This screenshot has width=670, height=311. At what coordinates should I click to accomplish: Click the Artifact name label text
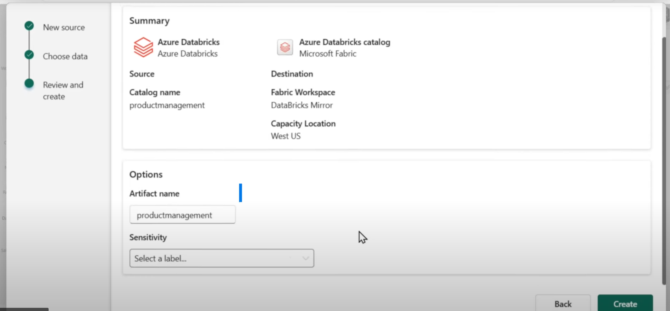click(x=154, y=193)
